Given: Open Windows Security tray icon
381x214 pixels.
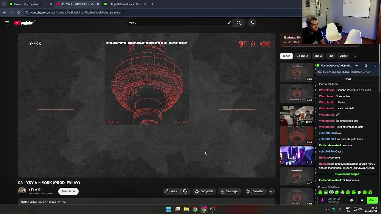Looking at the screenshot, I should (334, 209).
